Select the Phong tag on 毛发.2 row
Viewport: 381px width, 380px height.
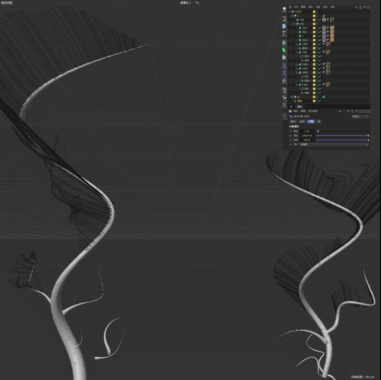pyautogui.click(x=328, y=40)
